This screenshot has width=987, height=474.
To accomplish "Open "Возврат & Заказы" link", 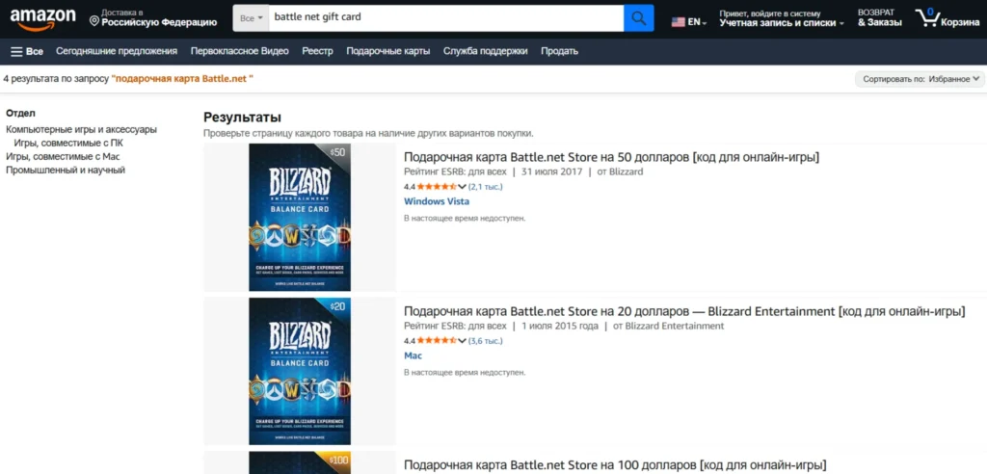I will click(x=879, y=18).
